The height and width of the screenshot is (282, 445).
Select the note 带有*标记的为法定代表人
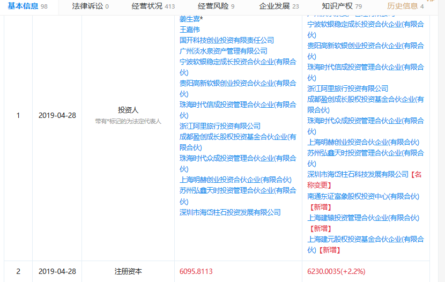coord(128,121)
